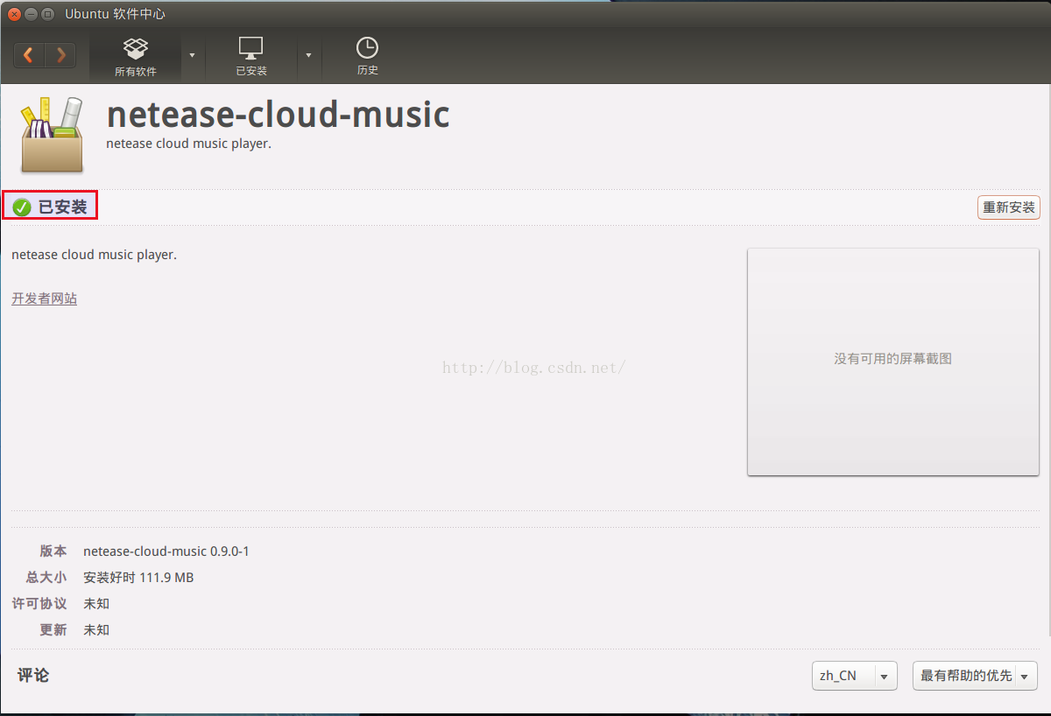Screen dimensions: 1051x716
Task: Open the zh_CN language dropdown
Action: point(855,676)
